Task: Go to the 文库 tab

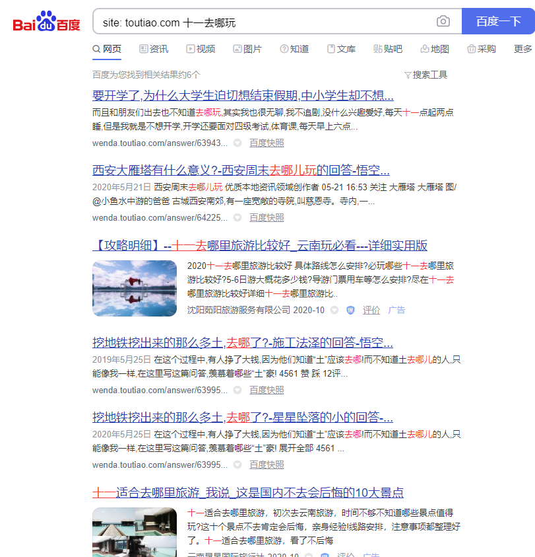Action: (x=341, y=49)
